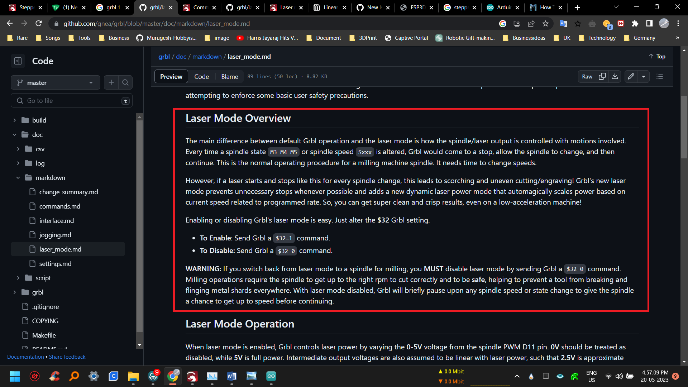This screenshot has width=688, height=387.
Task: Bookmark this page with star icon
Action: [x=545, y=24]
